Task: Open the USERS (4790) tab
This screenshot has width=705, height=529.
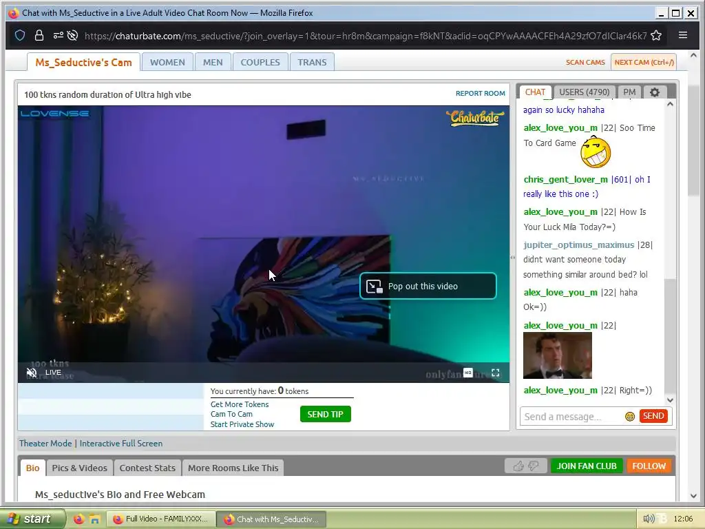Action: tap(584, 92)
